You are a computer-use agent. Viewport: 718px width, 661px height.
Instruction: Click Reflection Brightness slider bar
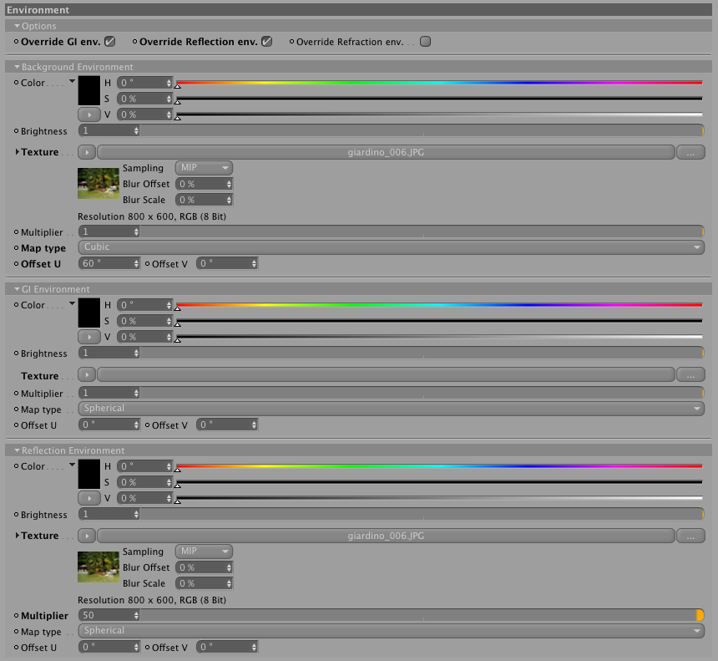pos(422,514)
